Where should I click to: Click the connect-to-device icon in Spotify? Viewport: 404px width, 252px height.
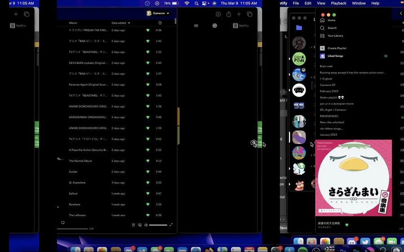tap(140, 225)
